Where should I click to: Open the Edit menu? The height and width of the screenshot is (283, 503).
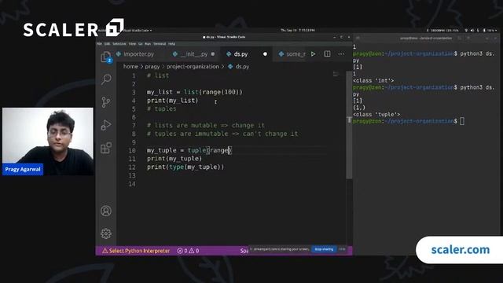[107, 44]
